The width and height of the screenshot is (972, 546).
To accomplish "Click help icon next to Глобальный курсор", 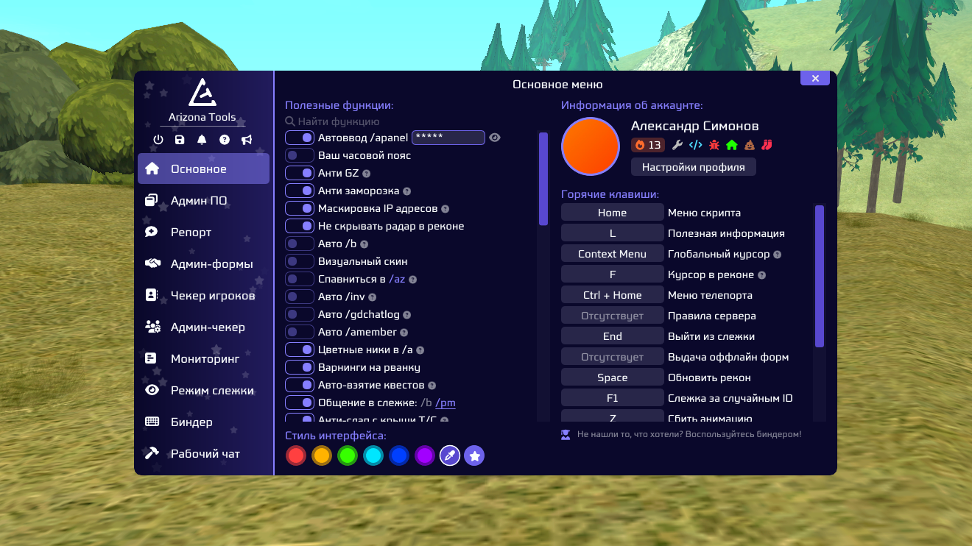I will (x=778, y=255).
